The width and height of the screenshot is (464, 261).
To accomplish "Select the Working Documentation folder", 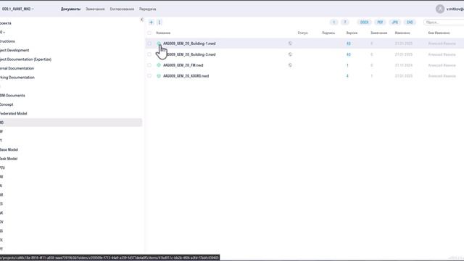I will [17, 78].
